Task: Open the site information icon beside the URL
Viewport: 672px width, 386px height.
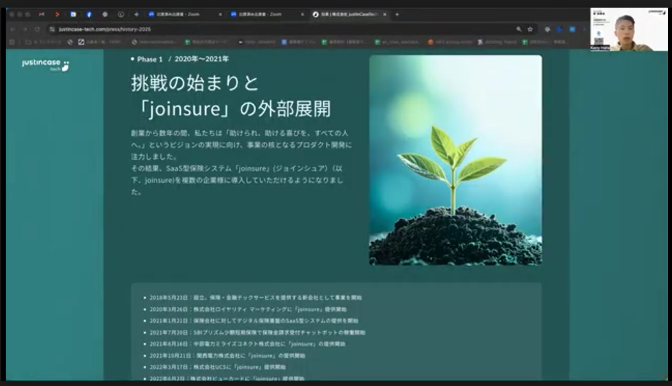Action: point(51,29)
